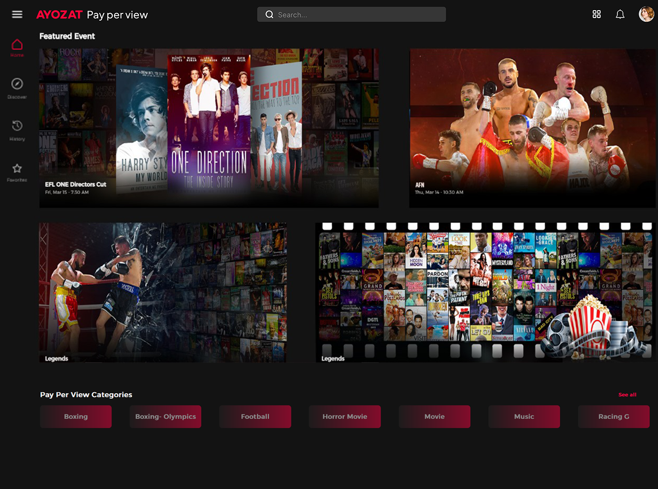Screen dimensions: 658x489
Task: Select the Horror Movie category
Action: tap(345, 417)
